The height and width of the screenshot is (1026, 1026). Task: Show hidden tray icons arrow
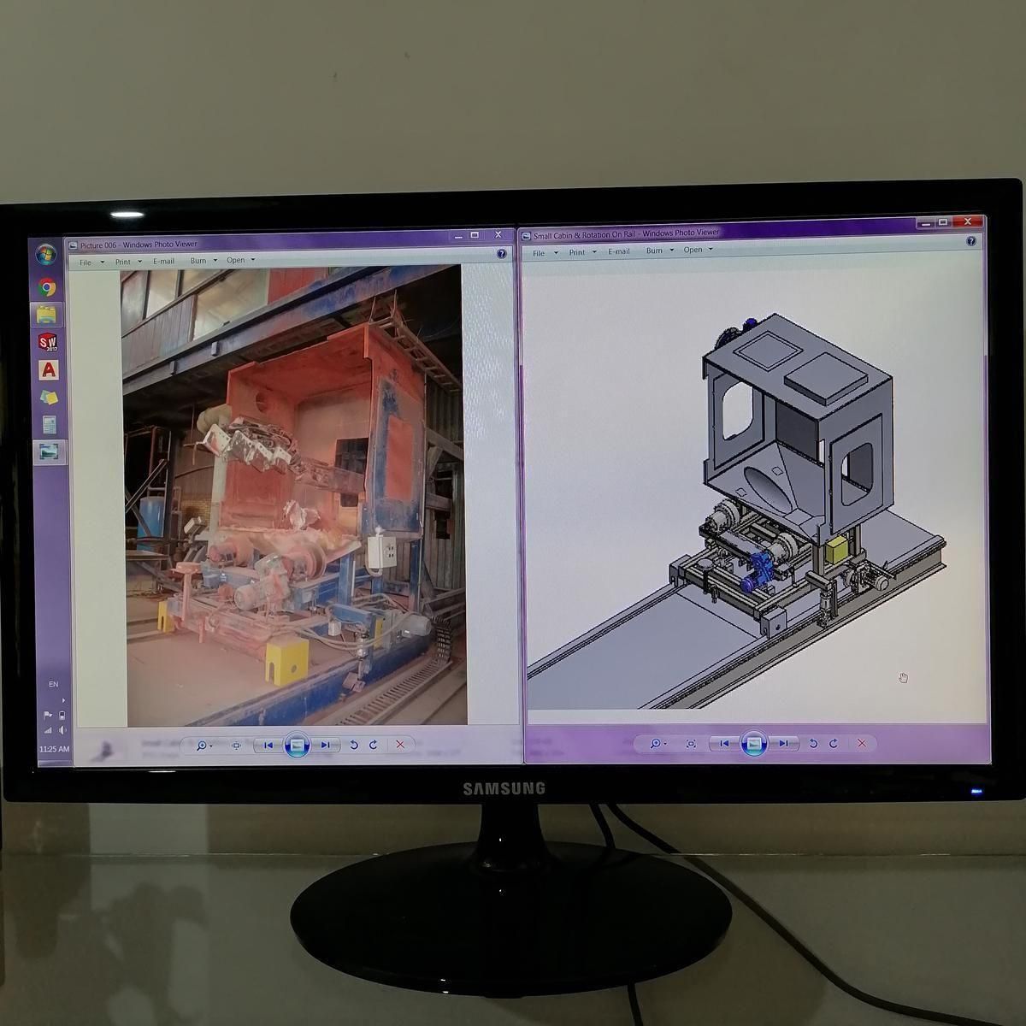[x=62, y=700]
